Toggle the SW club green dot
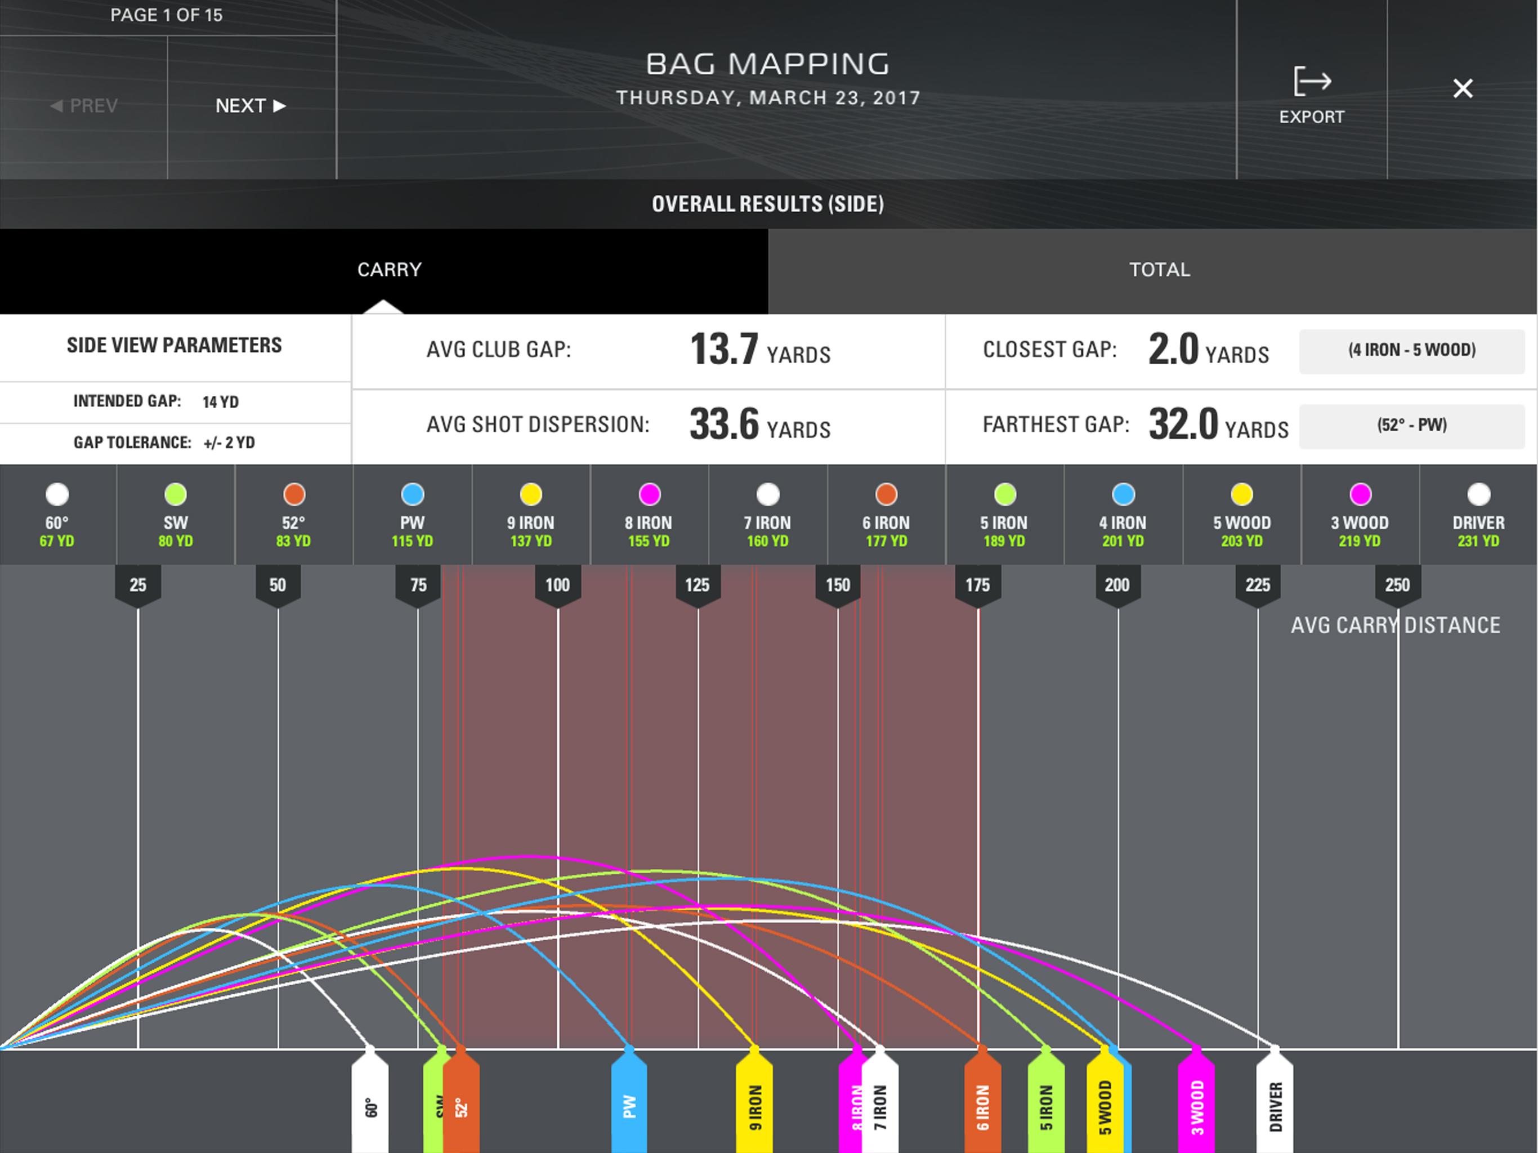Screen dimensions: 1538x1153 pyautogui.click(x=175, y=494)
